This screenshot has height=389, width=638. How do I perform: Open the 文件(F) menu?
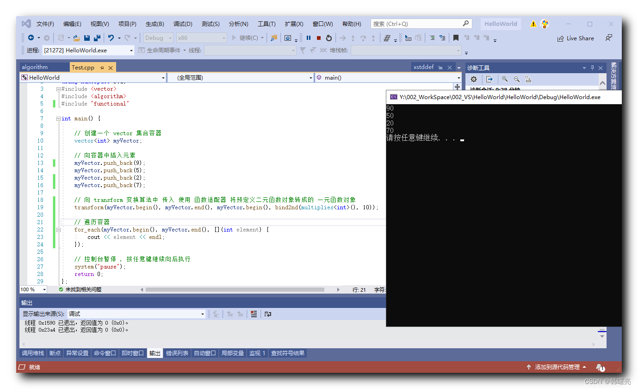[x=45, y=24]
